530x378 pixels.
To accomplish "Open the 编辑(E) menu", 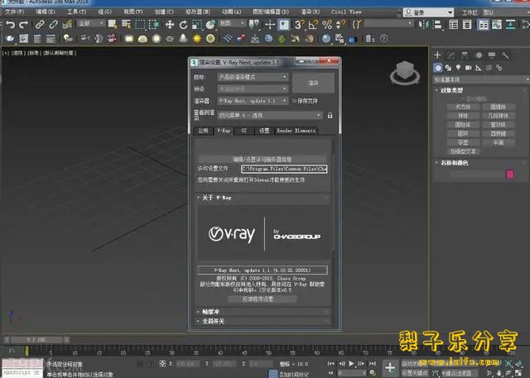I will click(46, 12).
